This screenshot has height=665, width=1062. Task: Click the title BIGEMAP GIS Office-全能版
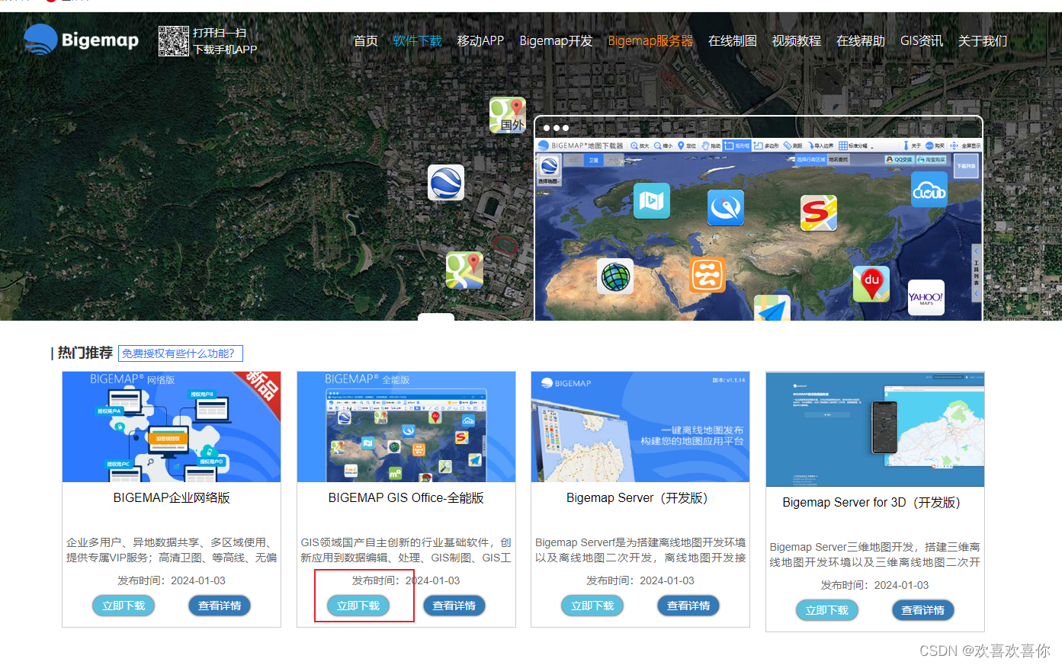(x=406, y=498)
